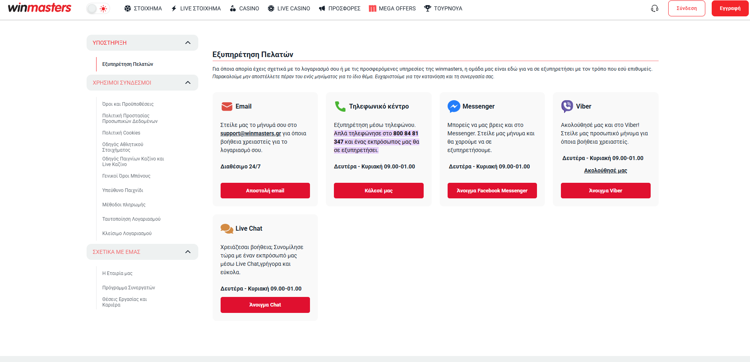Follow the Ακολούθησέ μας Viber link
The height and width of the screenshot is (362, 750).
click(x=605, y=170)
